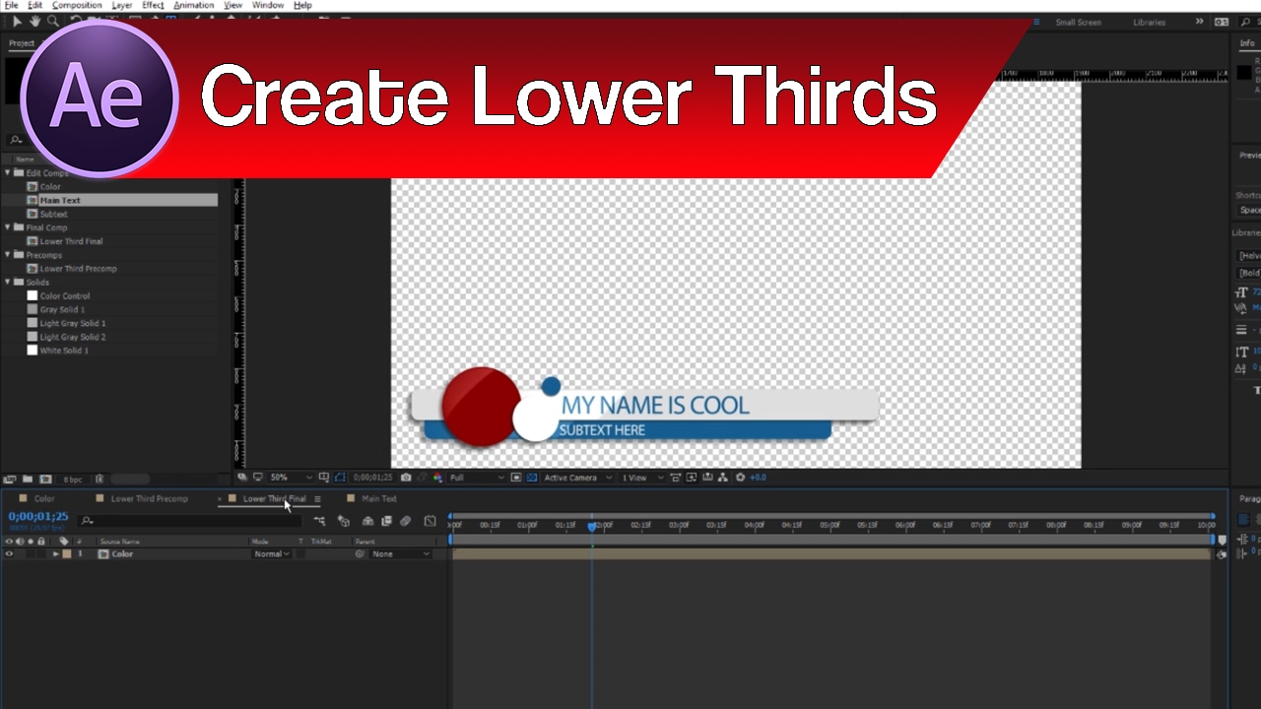Select the Libraries workspace
The image size is (1261, 709).
pyautogui.click(x=1150, y=23)
